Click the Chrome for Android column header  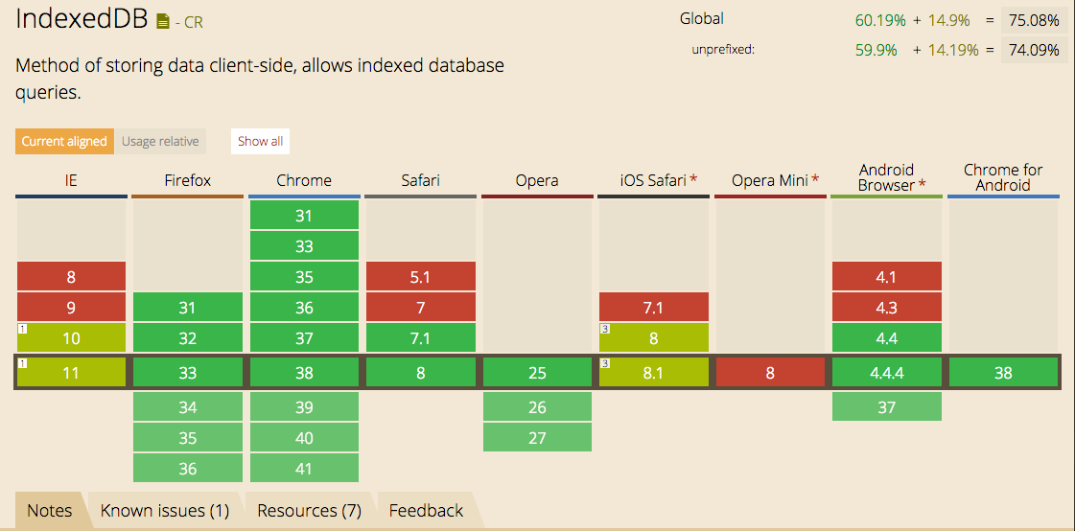tap(1003, 177)
